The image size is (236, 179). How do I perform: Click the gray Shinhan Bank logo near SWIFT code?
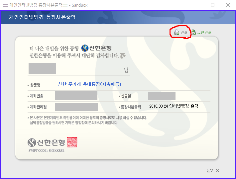[x=46, y=142]
